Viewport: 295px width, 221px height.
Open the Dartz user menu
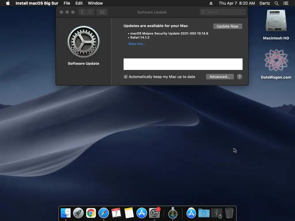pos(265,3)
